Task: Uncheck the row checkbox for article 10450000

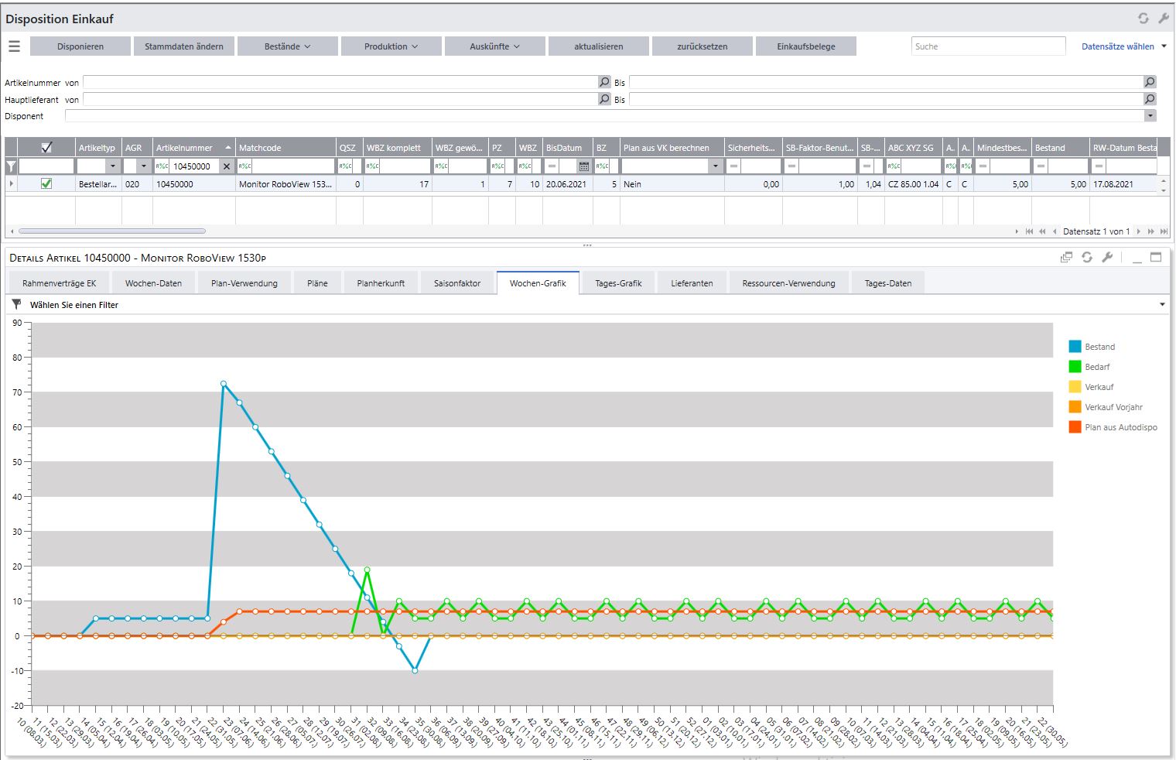Action: coord(46,184)
